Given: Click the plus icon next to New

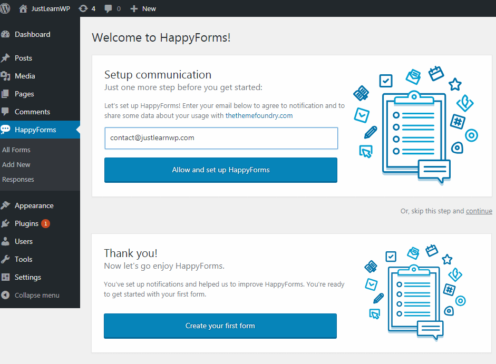Looking at the screenshot, I should click(x=134, y=9).
